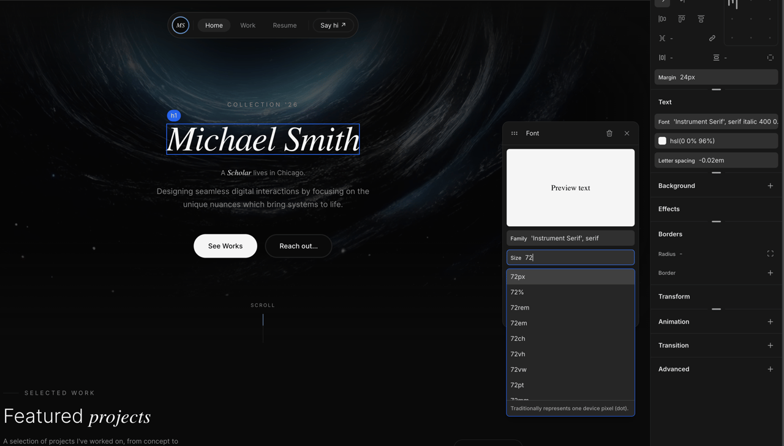Click the Featured projects heading
Image resolution: width=784 pixels, height=446 pixels.
77,417
